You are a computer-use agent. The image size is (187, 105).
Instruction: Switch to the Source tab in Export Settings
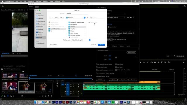(x=31, y=7)
